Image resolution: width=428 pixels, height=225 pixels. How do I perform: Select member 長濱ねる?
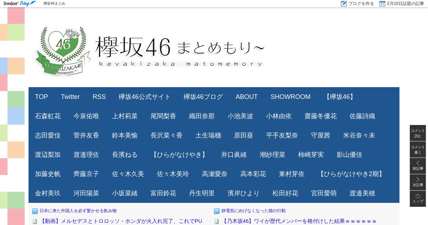point(125,155)
